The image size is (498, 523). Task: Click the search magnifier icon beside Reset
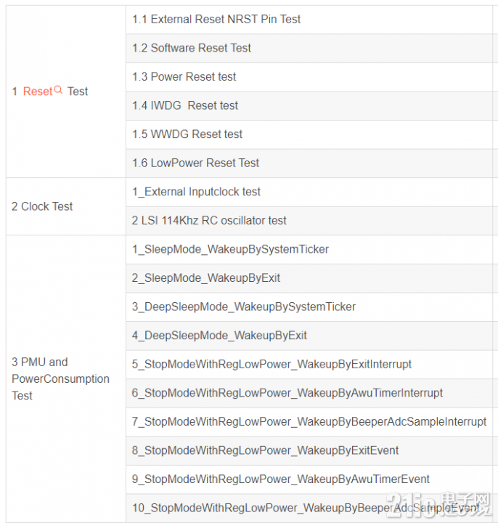point(58,90)
